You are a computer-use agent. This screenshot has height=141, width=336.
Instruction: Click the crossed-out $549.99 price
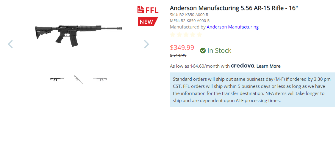tap(178, 56)
